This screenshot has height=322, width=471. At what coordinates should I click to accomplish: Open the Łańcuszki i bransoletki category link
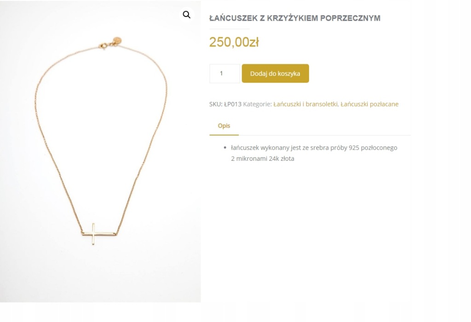click(305, 104)
